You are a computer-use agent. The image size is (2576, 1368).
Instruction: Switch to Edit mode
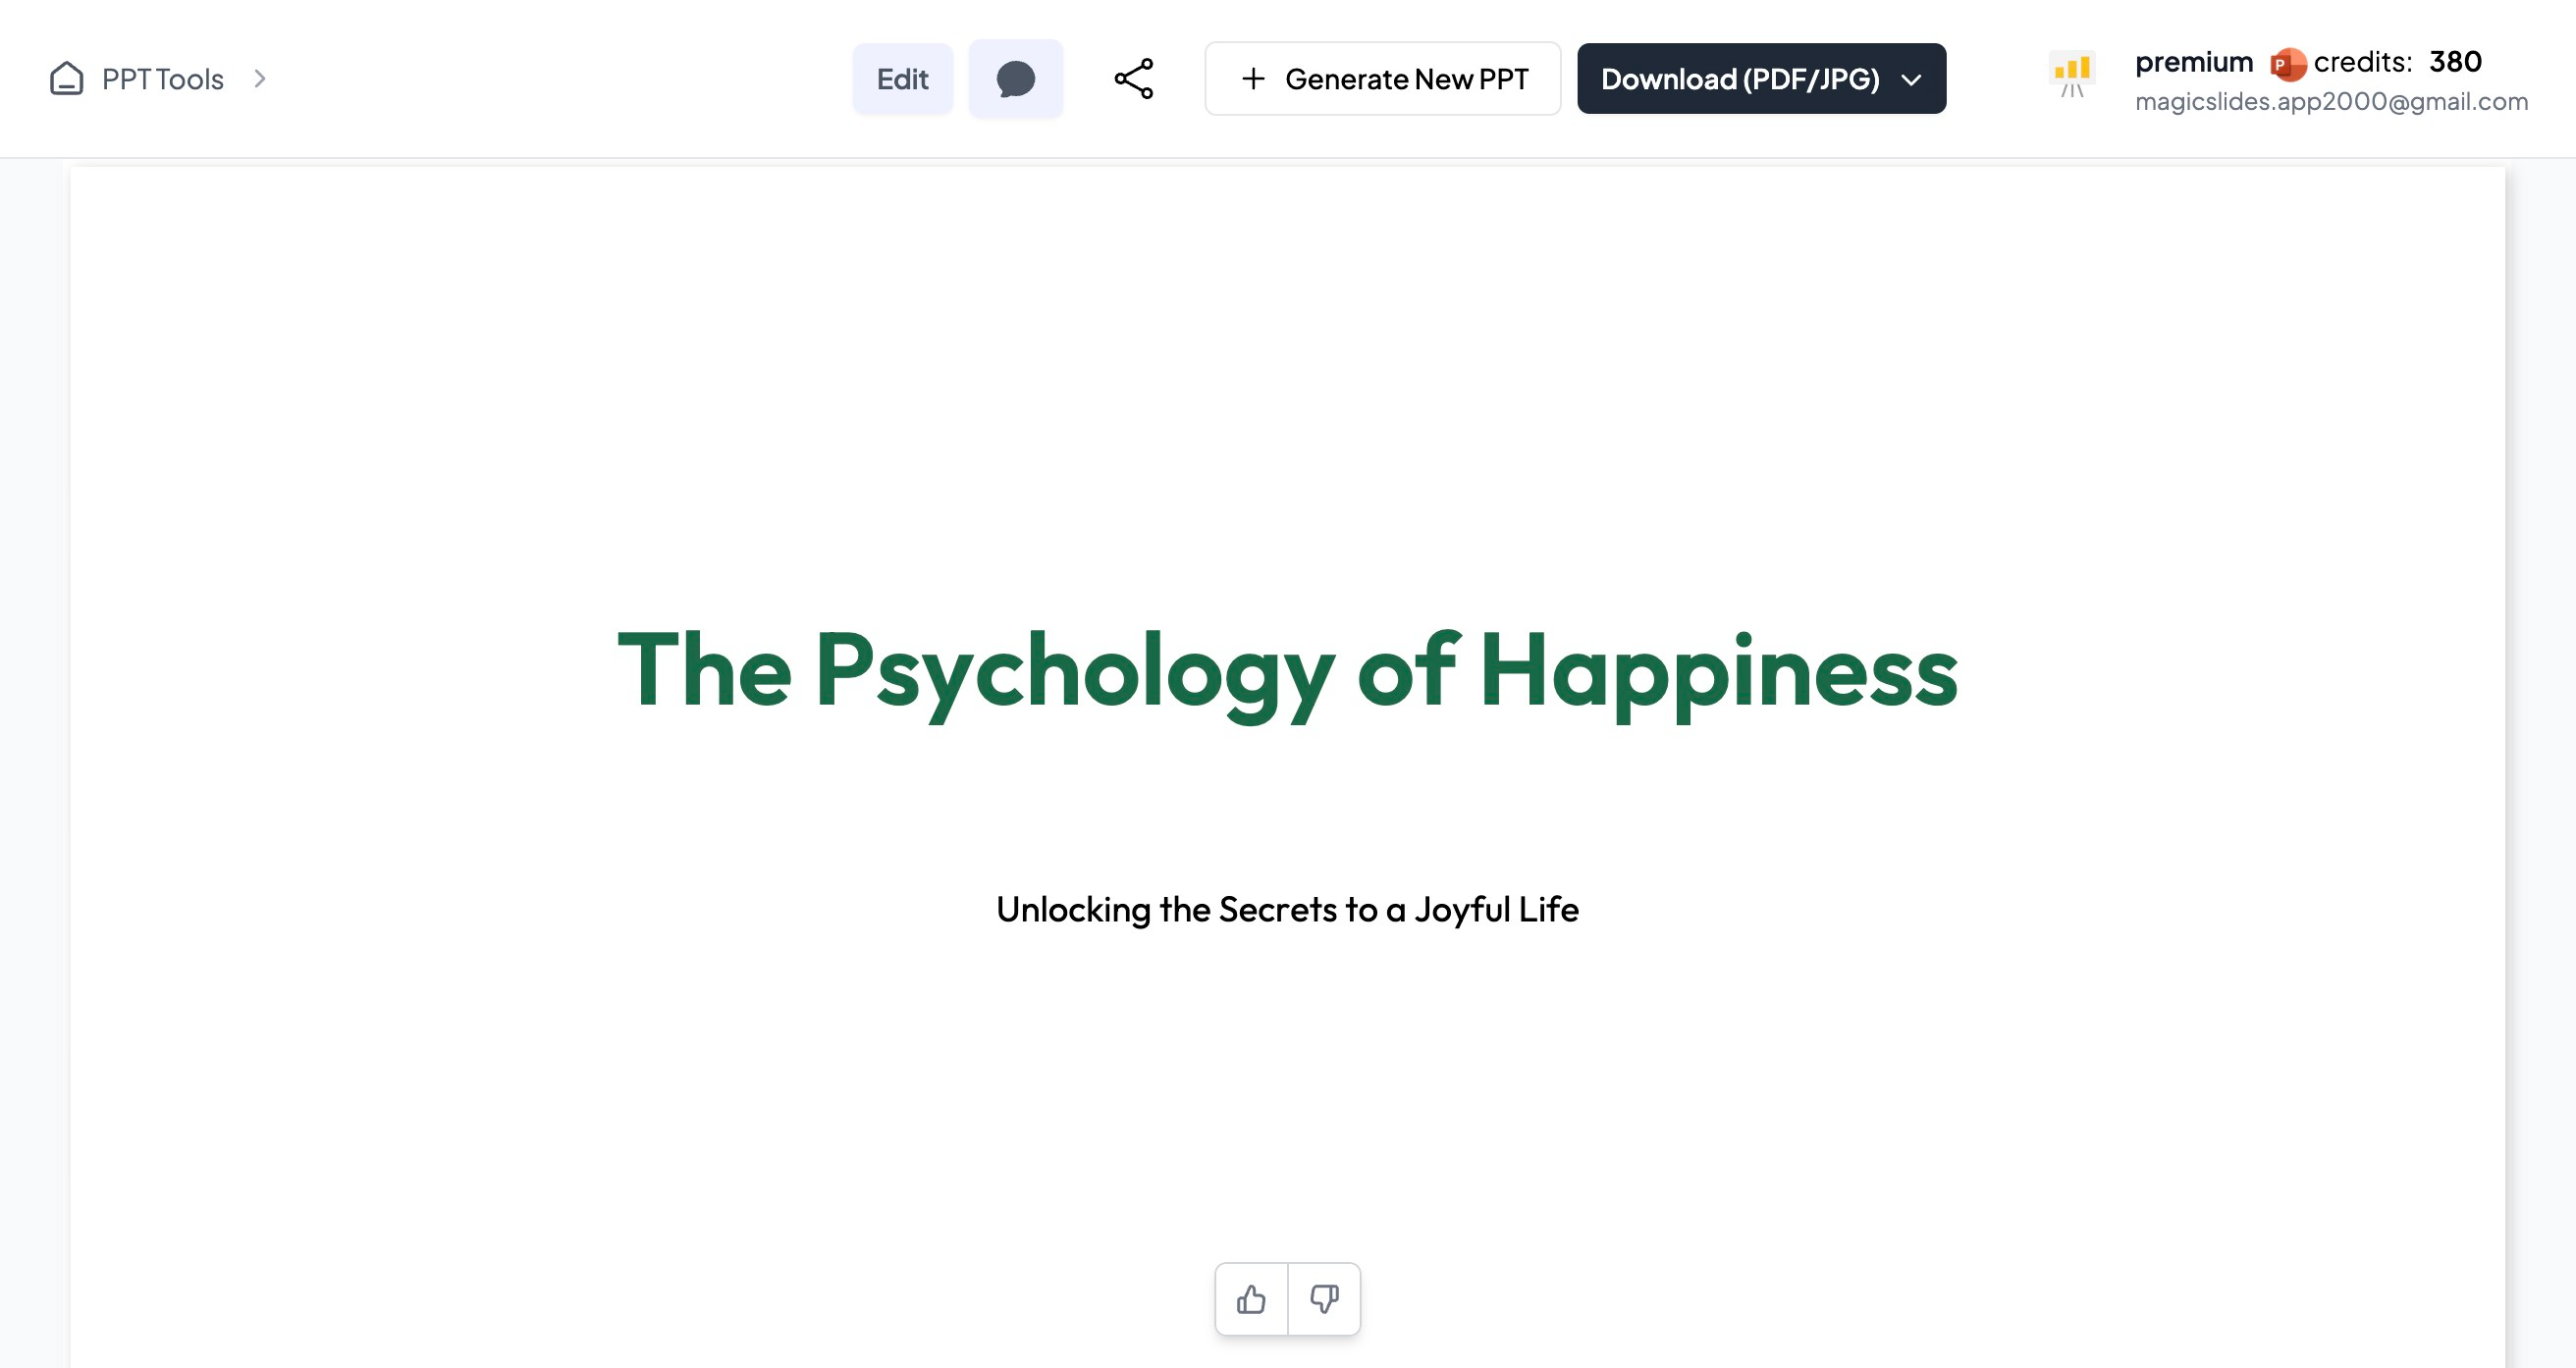tap(902, 79)
